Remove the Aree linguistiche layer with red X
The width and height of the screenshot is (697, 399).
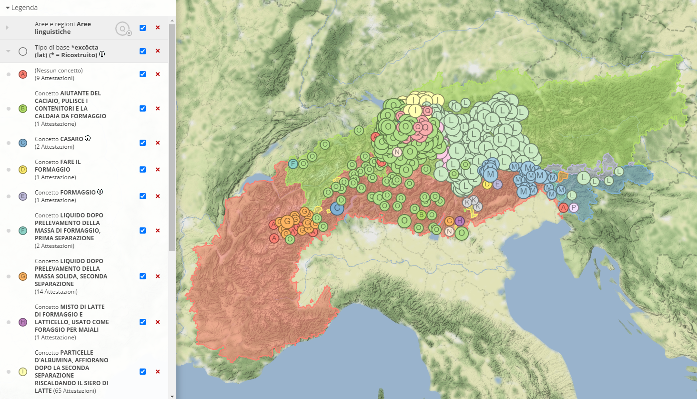point(158,28)
